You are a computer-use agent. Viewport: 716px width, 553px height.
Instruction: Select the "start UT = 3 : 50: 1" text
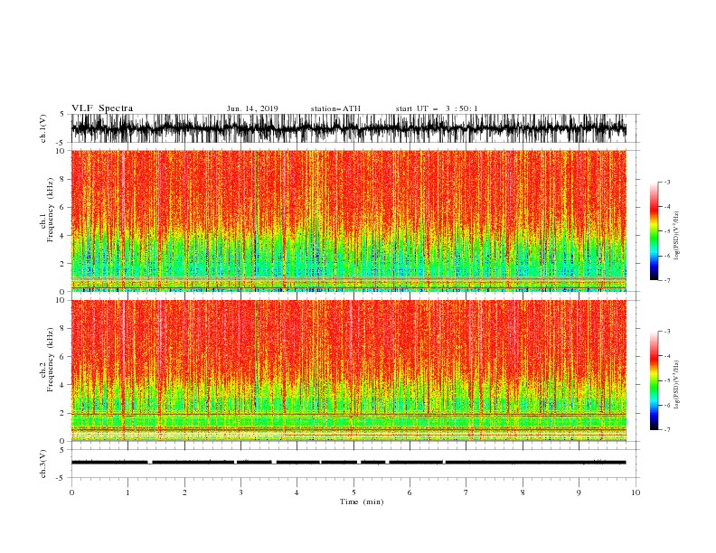pyautogui.click(x=437, y=108)
